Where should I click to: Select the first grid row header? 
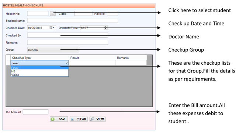pos(8,63)
